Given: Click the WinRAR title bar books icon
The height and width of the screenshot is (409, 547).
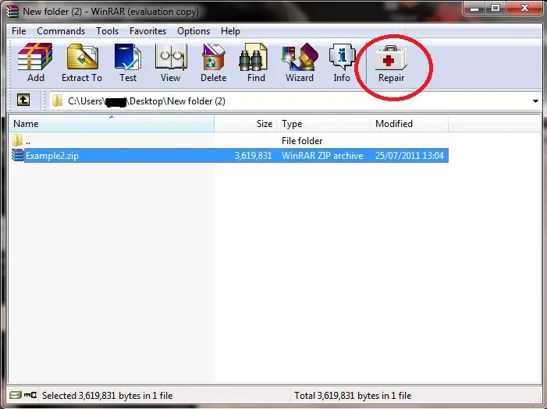Looking at the screenshot, I should click(x=12, y=11).
